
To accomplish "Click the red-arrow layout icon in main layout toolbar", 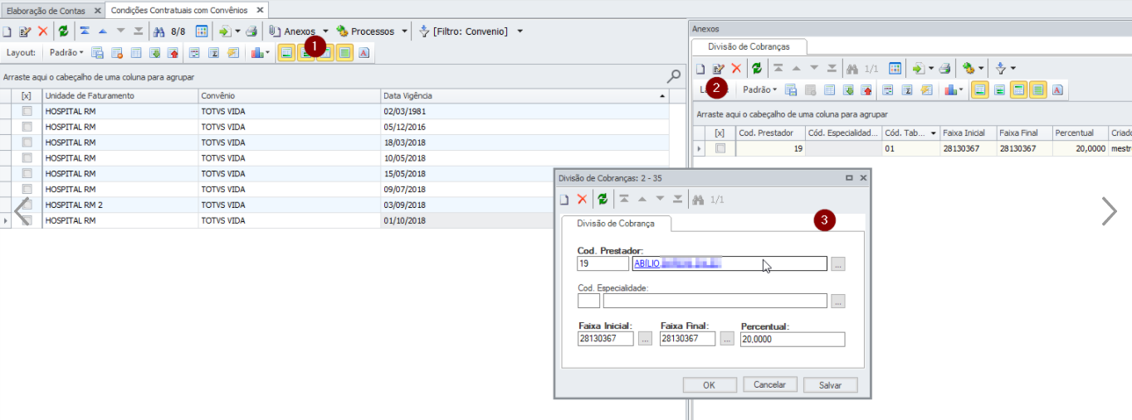I will tap(173, 52).
